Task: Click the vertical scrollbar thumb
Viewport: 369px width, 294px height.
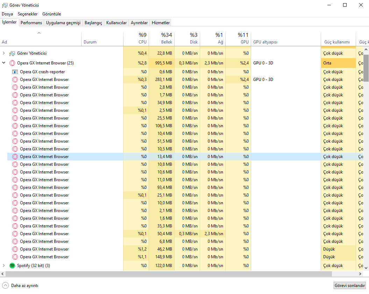Action: (x=366, y=68)
